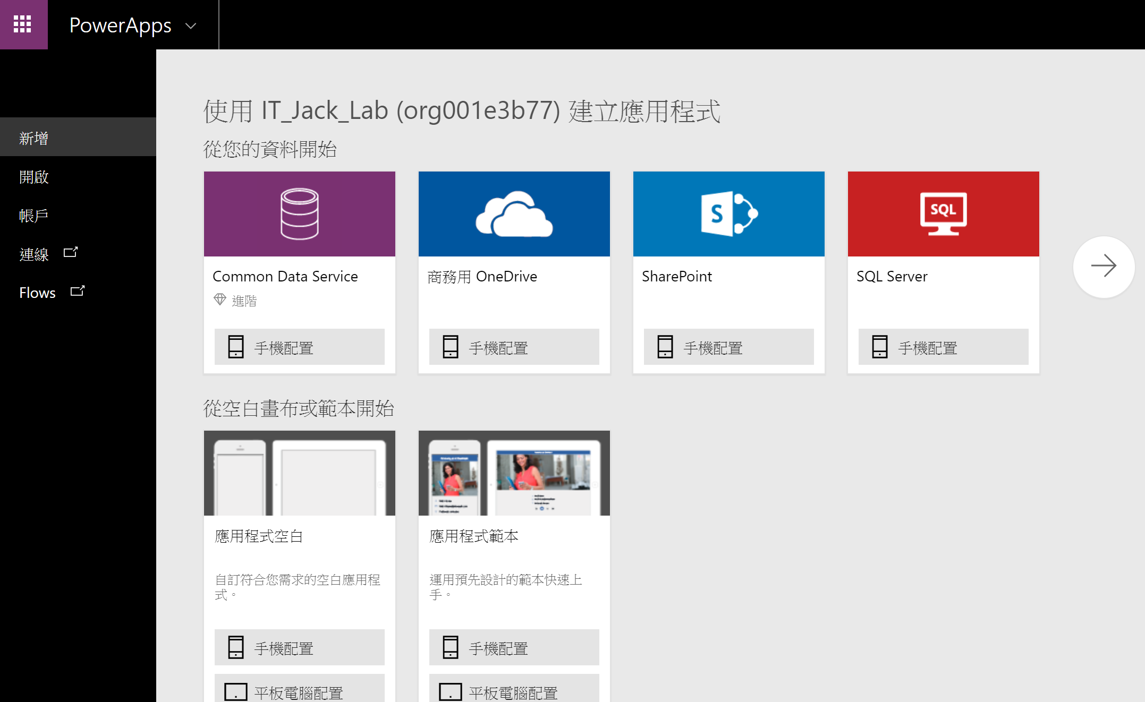Click phone icon in 應用程式範本 card
1145x702 pixels.
451,647
